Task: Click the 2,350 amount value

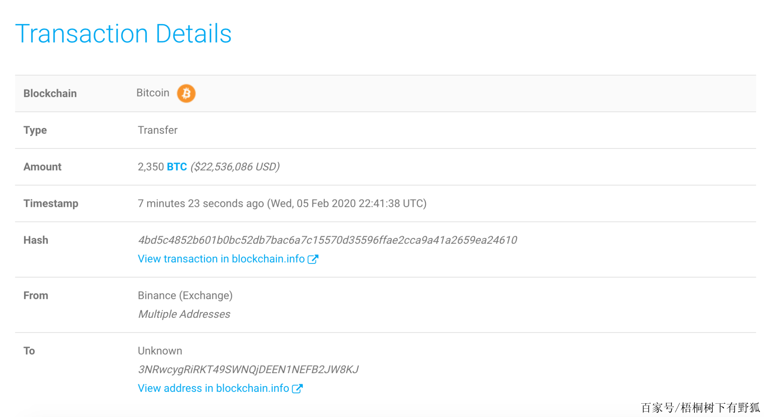Action: (151, 167)
